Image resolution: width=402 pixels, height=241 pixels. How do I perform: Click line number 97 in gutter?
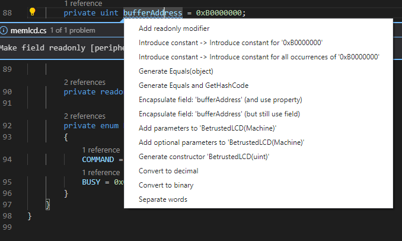pos(7,205)
